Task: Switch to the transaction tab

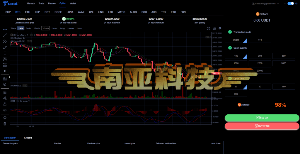Action: coord(10,138)
